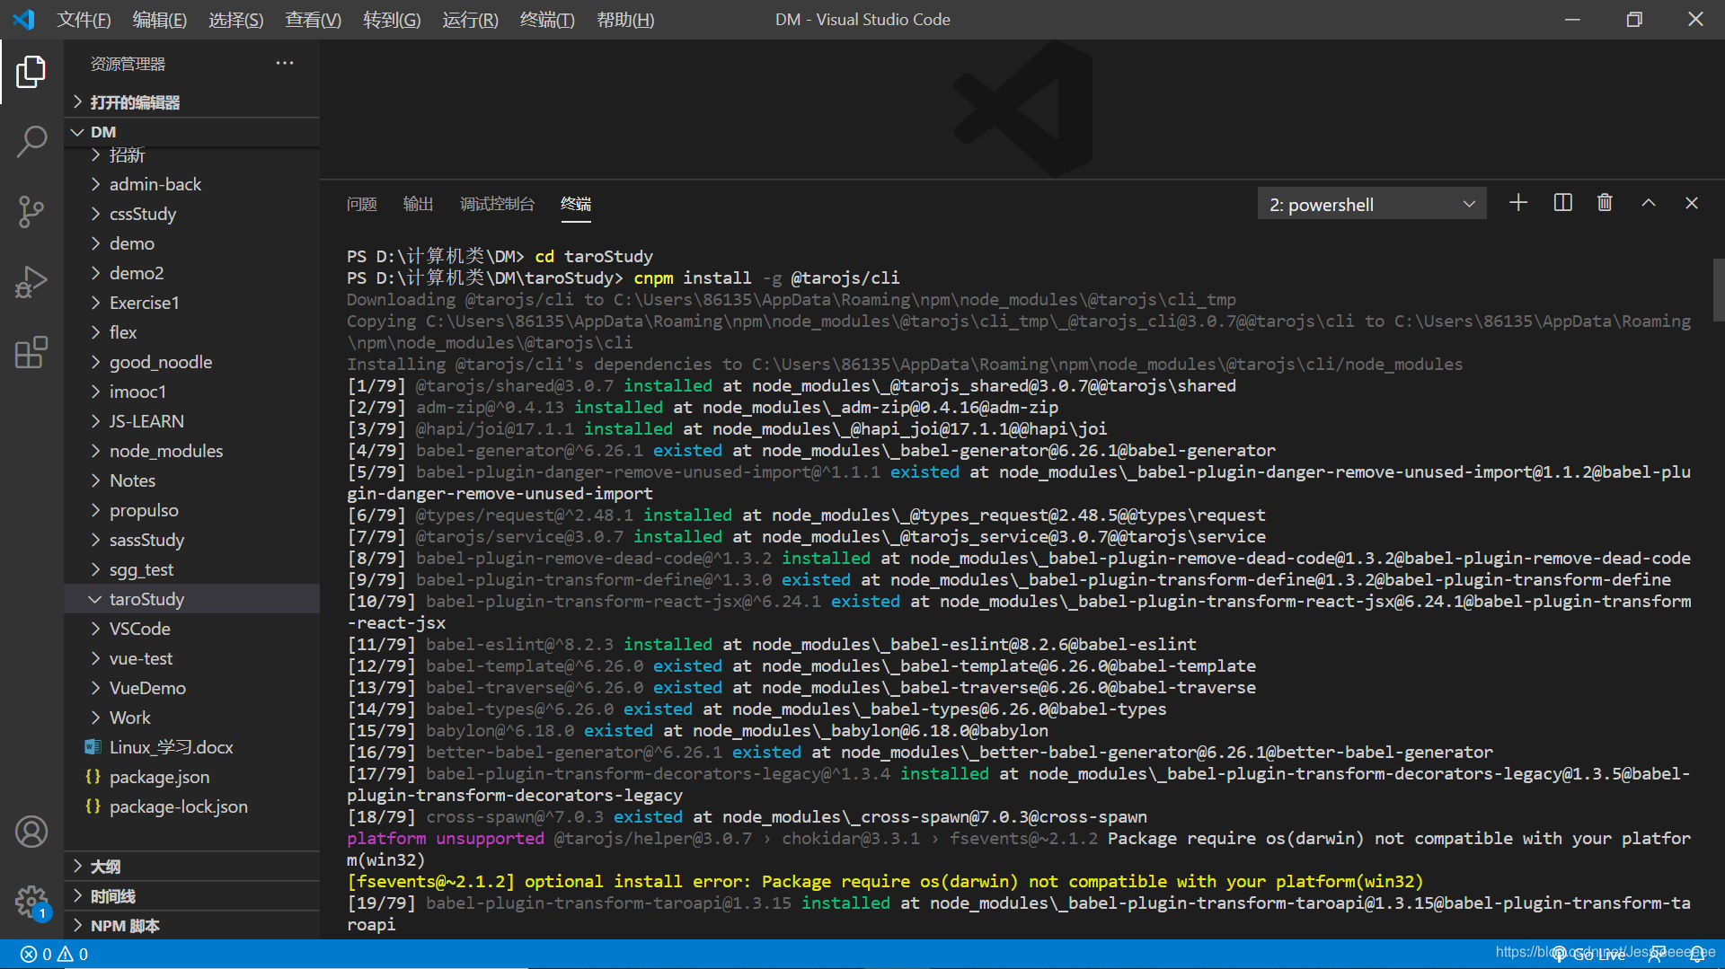Expand the good_noodle folder
The width and height of the screenshot is (1725, 969).
[x=192, y=362]
